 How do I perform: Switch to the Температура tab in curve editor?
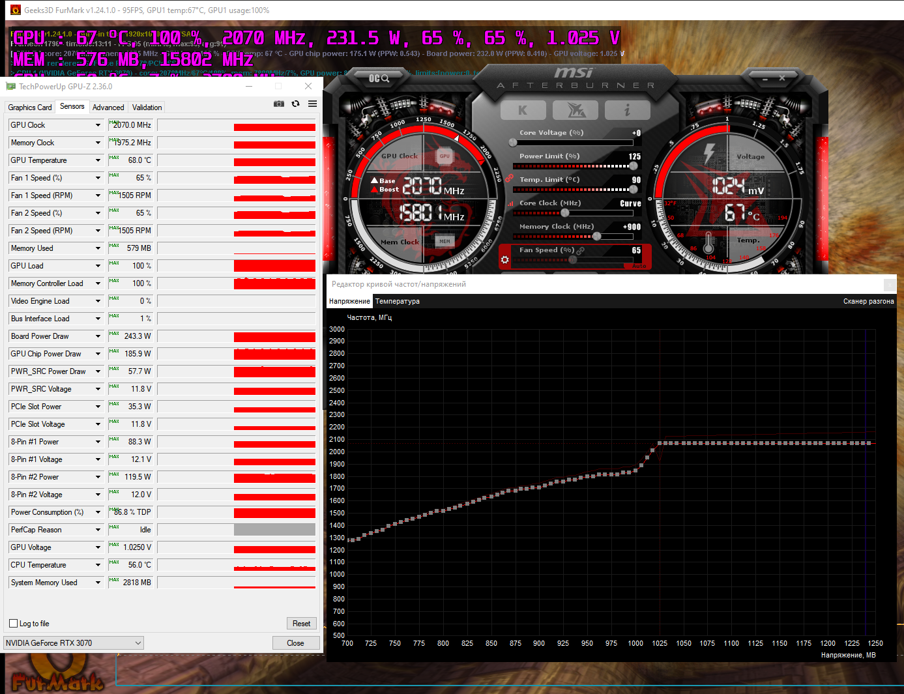pos(398,301)
